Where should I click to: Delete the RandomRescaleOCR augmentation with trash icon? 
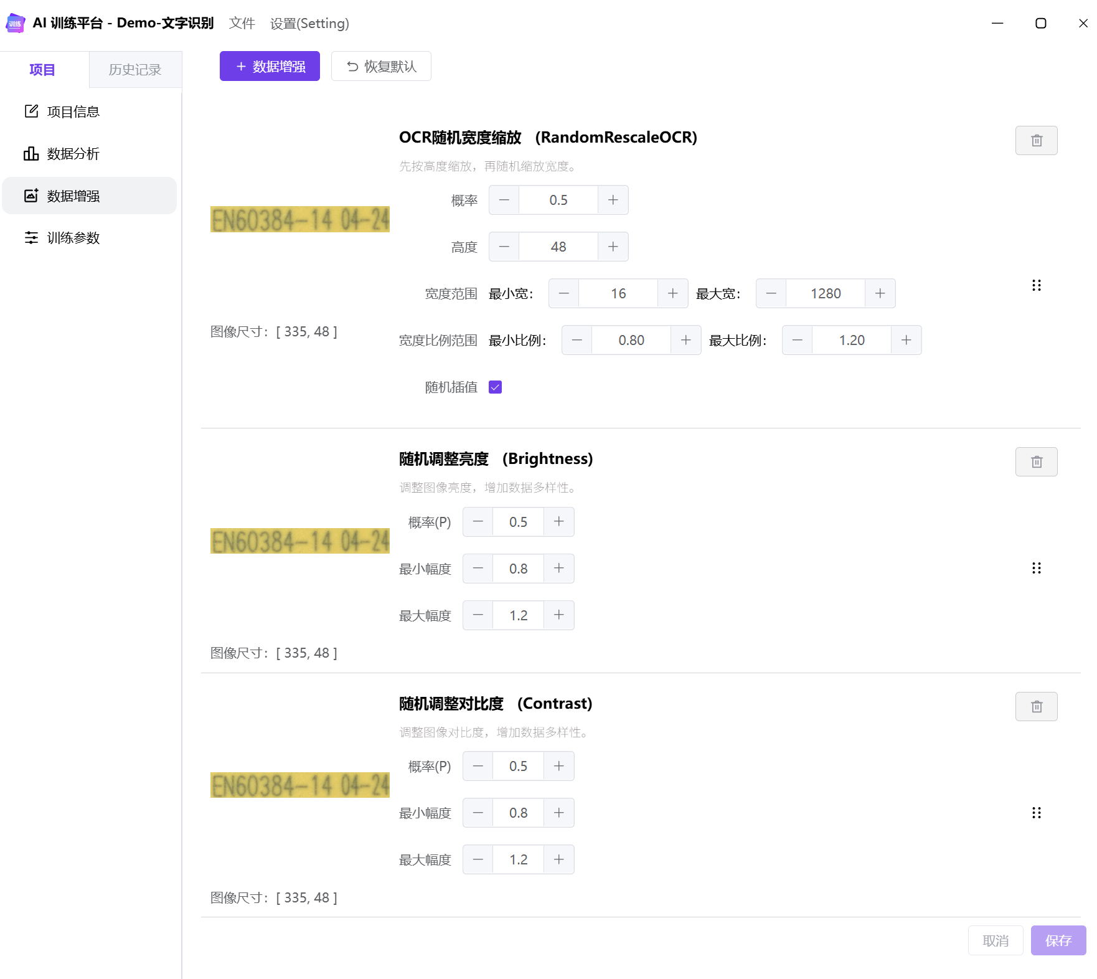[x=1036, y=140]
